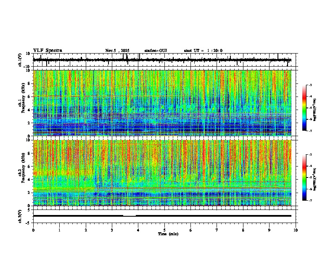Click inside the ch.1 spectrogram panel
The image size is (333, 258).
tap(162, 103)
